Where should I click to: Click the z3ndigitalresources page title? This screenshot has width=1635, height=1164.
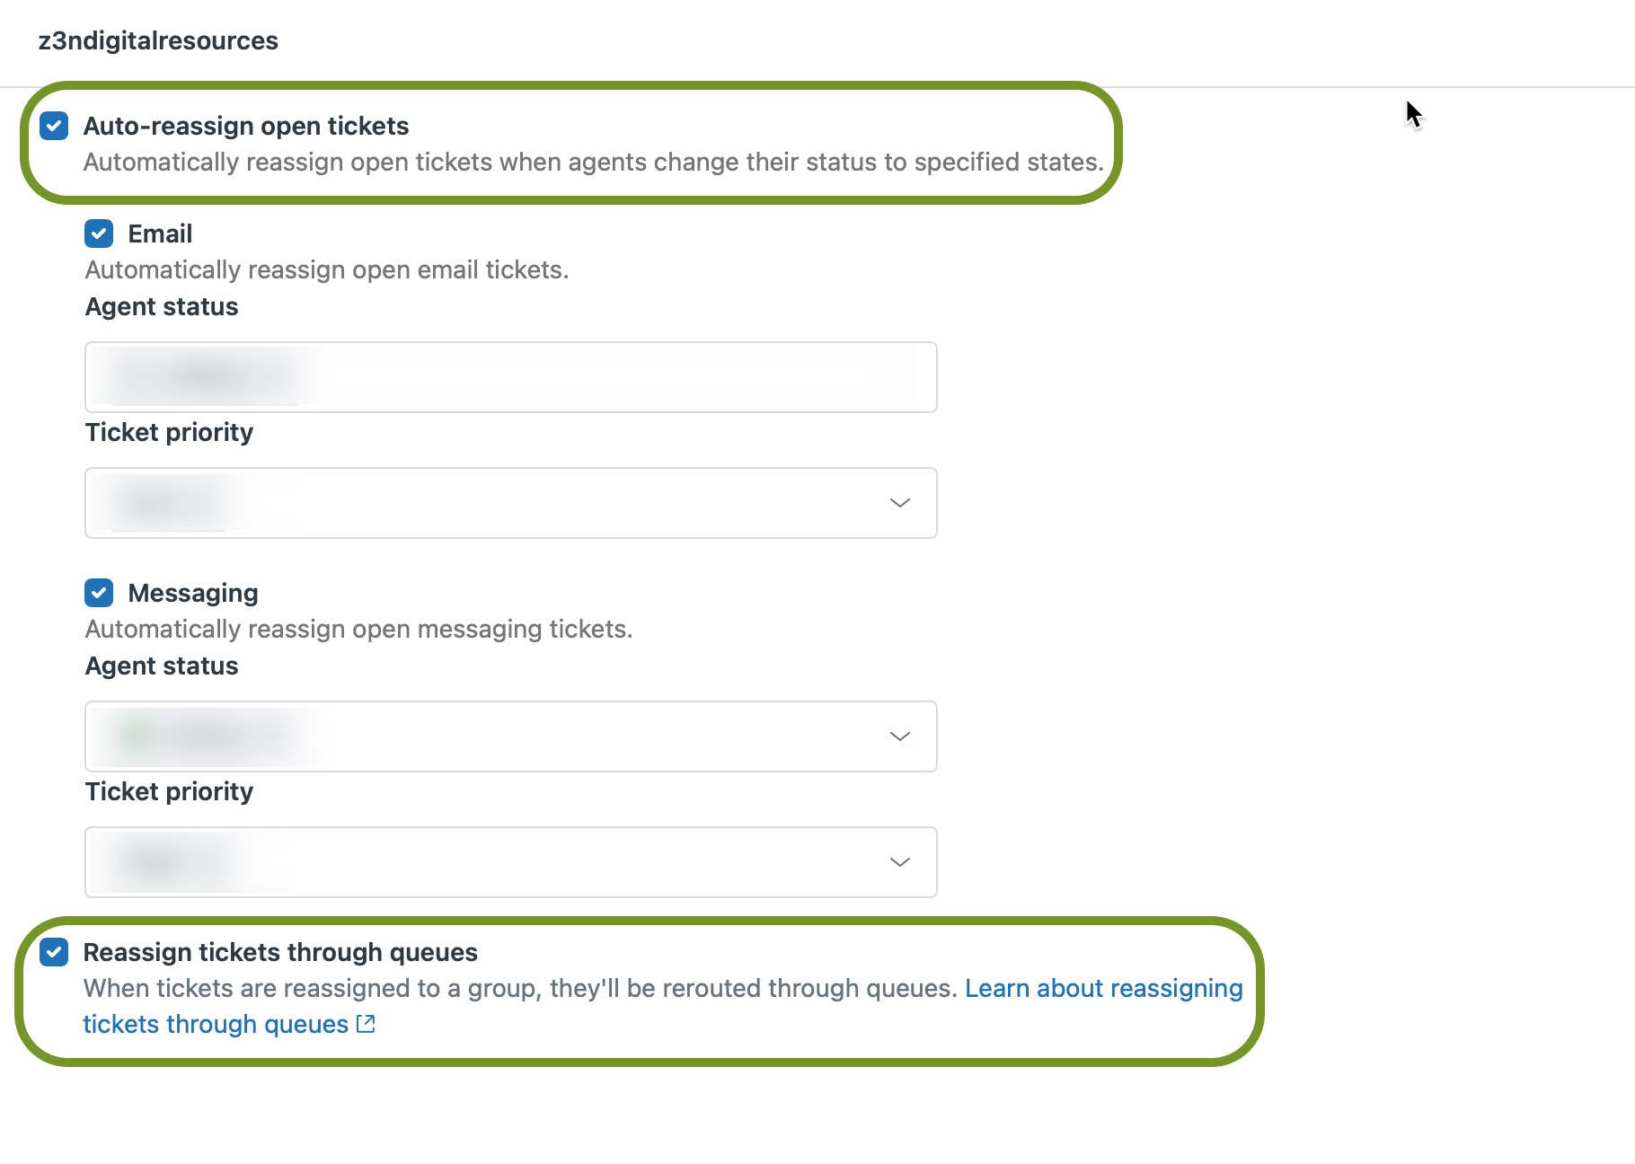pyautogui.click(x=158, y=40)
